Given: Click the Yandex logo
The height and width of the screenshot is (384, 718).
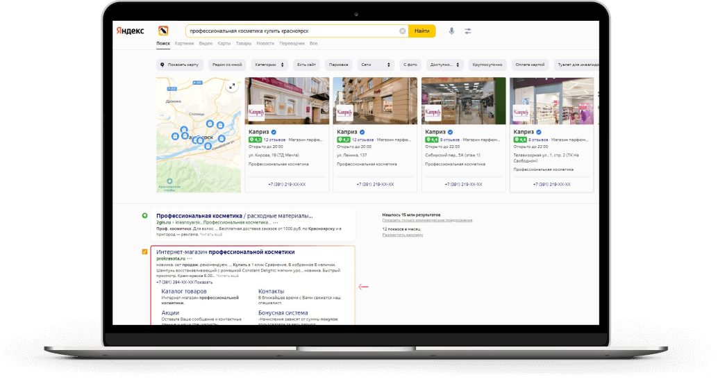Looking at the screenshot, I should tap(130, 31).
